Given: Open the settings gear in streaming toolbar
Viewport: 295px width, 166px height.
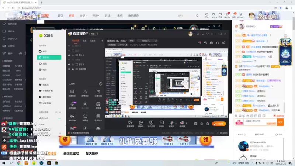Looking at the screenshot, I should tap(208, 124).
